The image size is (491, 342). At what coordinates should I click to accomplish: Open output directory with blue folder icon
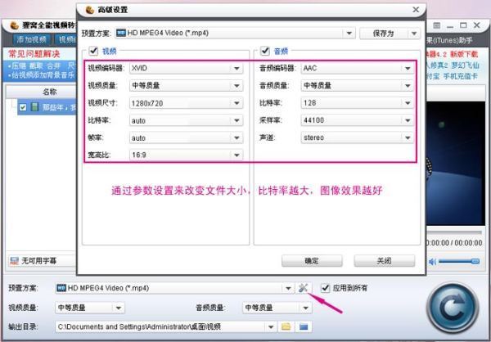pos(304,326)
